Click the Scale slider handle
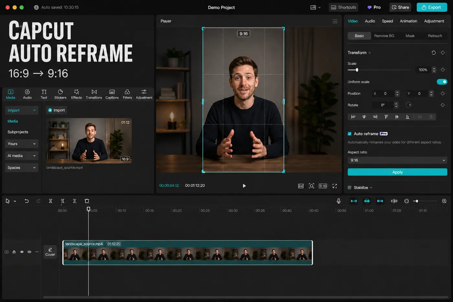 coord(357,70)
